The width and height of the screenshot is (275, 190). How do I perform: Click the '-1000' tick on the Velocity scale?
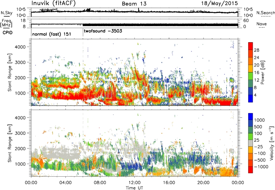click(x=261, y=167)
